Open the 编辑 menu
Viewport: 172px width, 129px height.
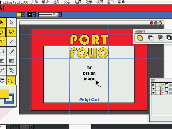pyautogui.click(x=45, y=2)
